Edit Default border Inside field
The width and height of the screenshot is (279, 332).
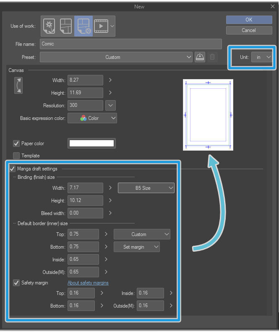(83, 259)
